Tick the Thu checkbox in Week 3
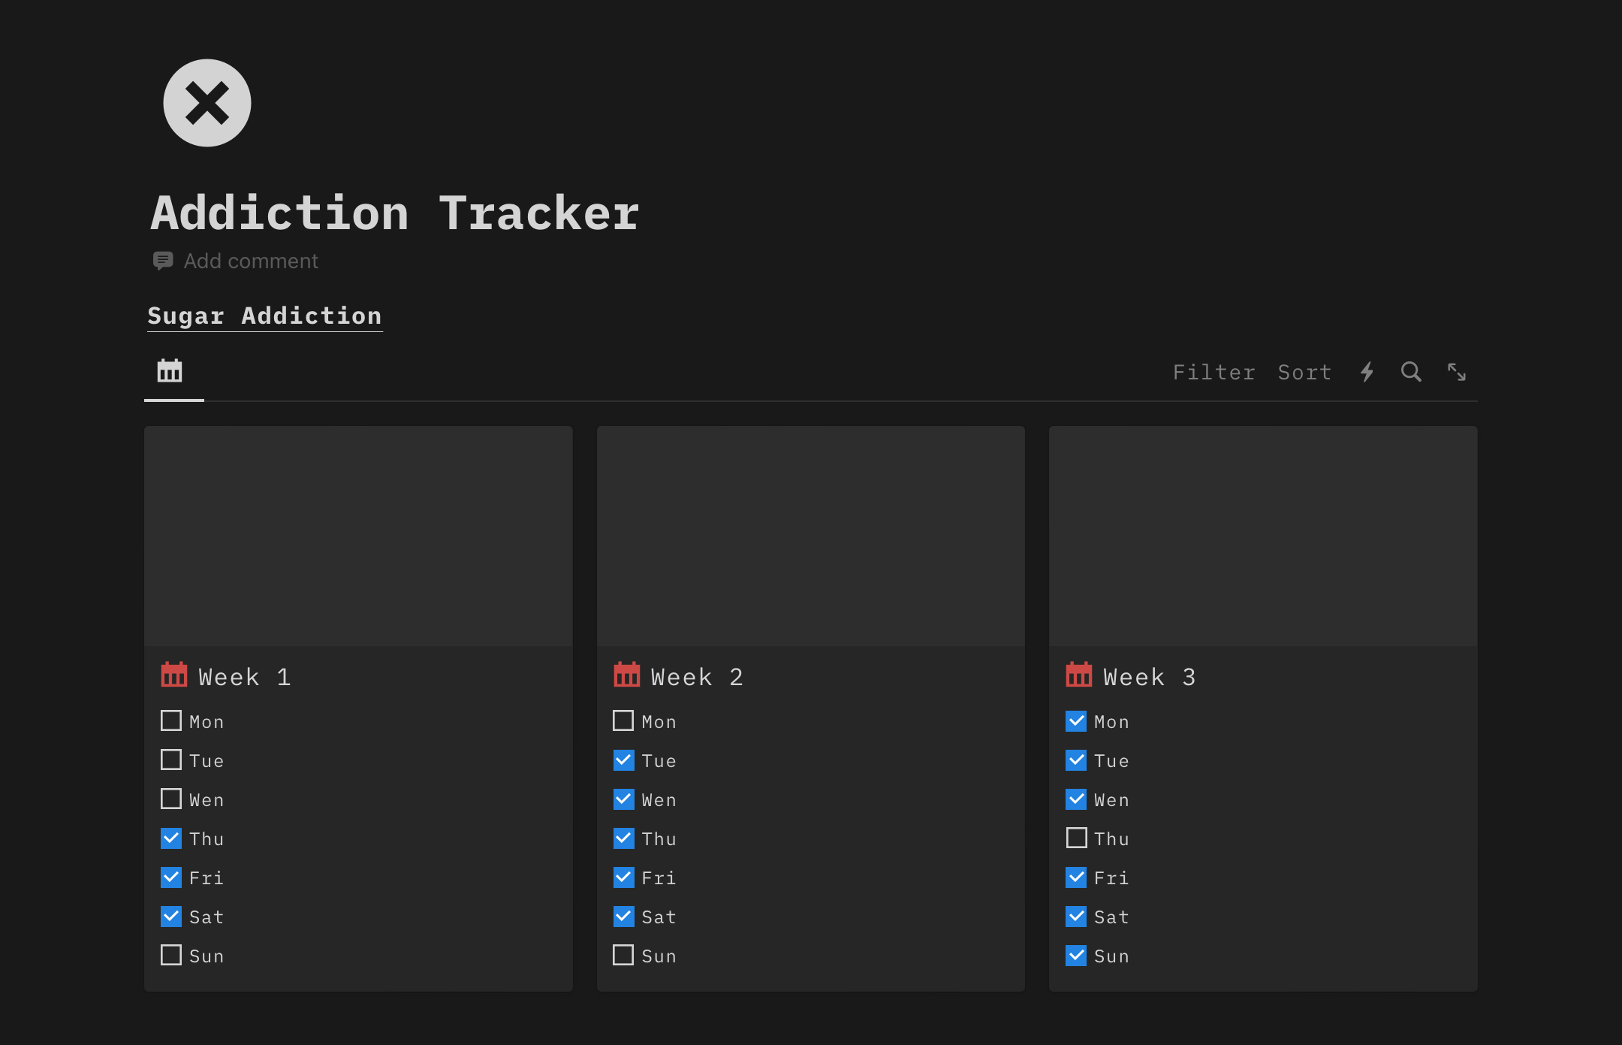 (1076, 838)
